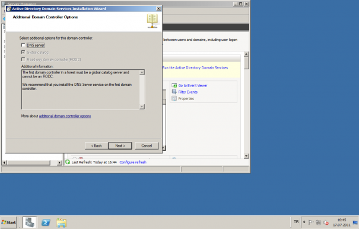Image resolution: width=359 pixels, height=229 pixels.
Task: Click the Go to Event Viewer icon
Action: tap(174, 85)
